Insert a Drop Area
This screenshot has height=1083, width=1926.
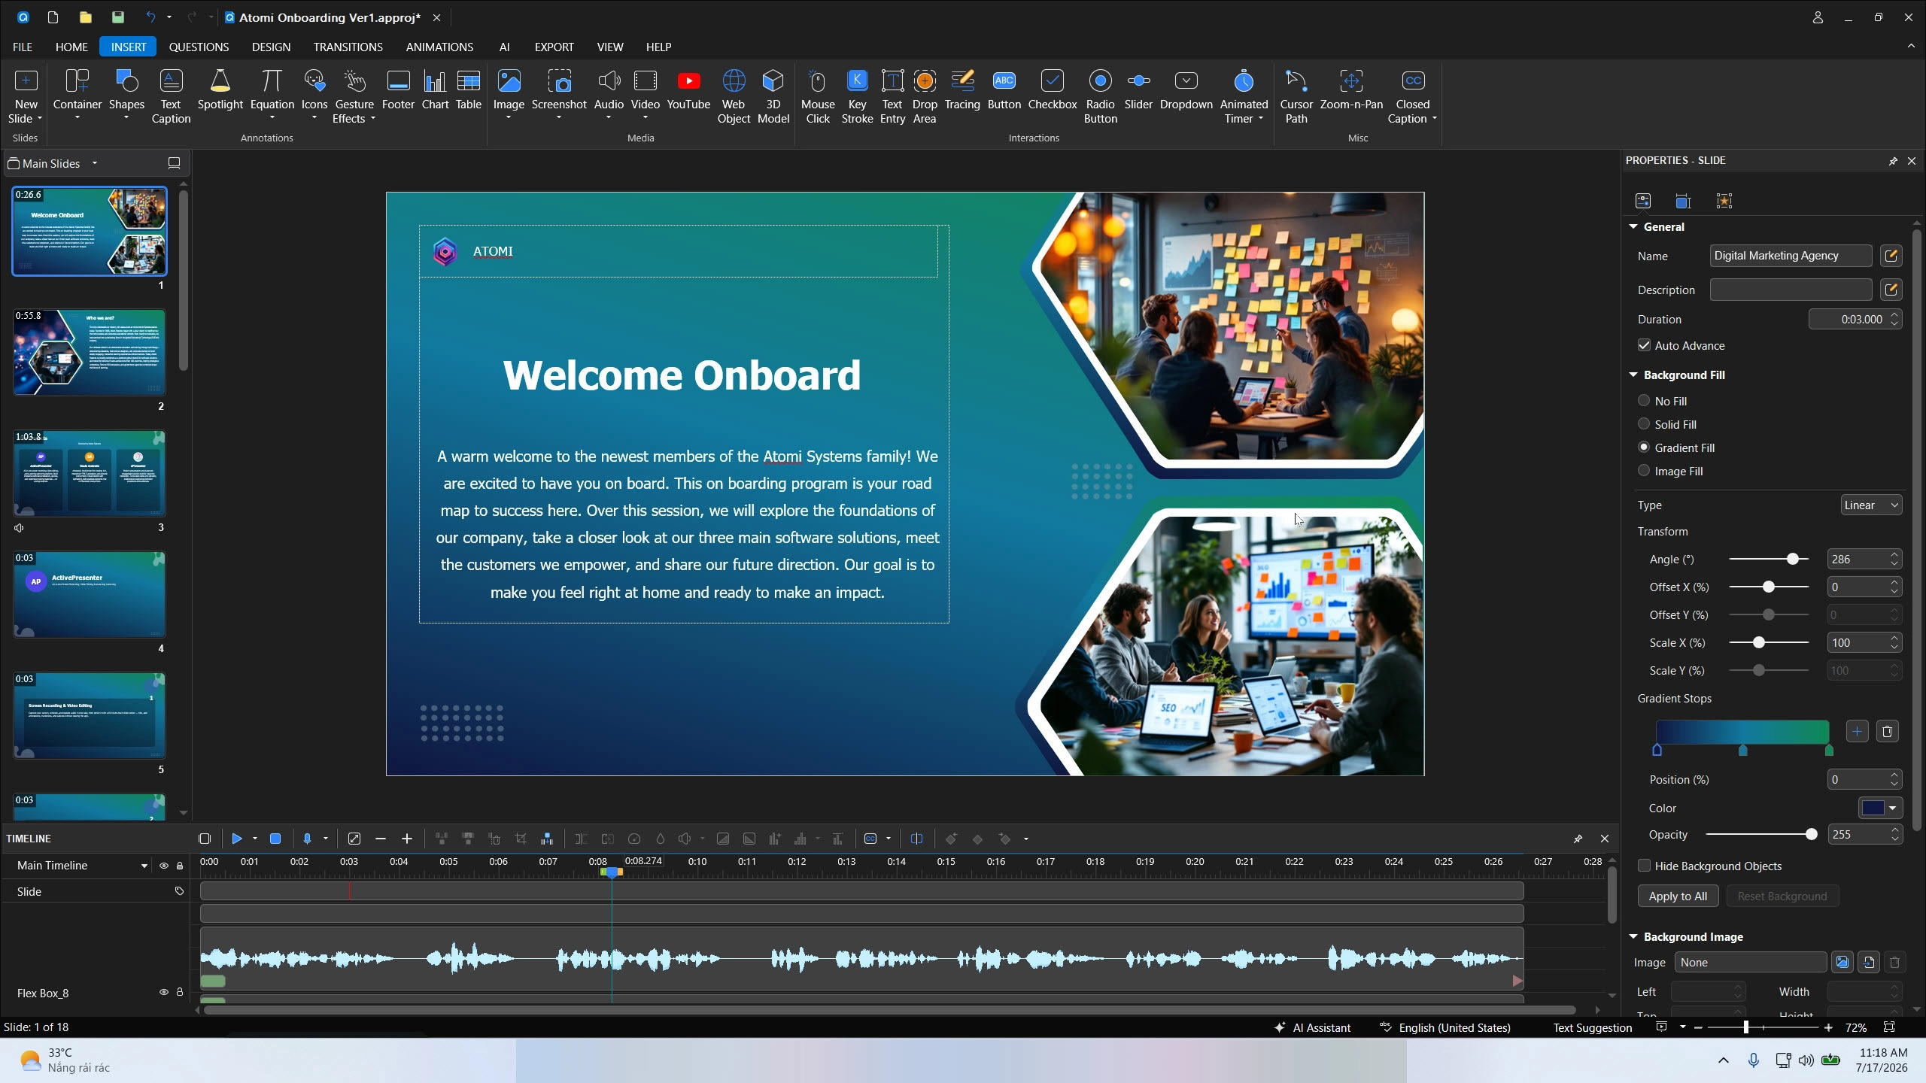[925, 96]
